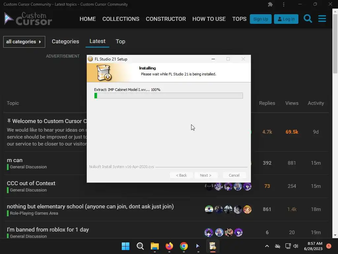Click the 69.5k views count
This screenshot has height=254, width=338.
292,132
